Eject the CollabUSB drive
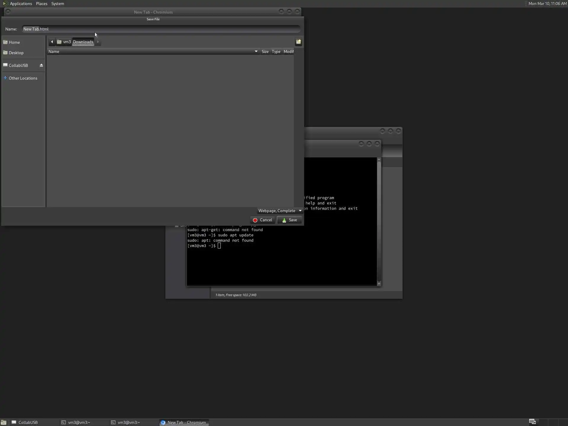 (x=41, y=65)
